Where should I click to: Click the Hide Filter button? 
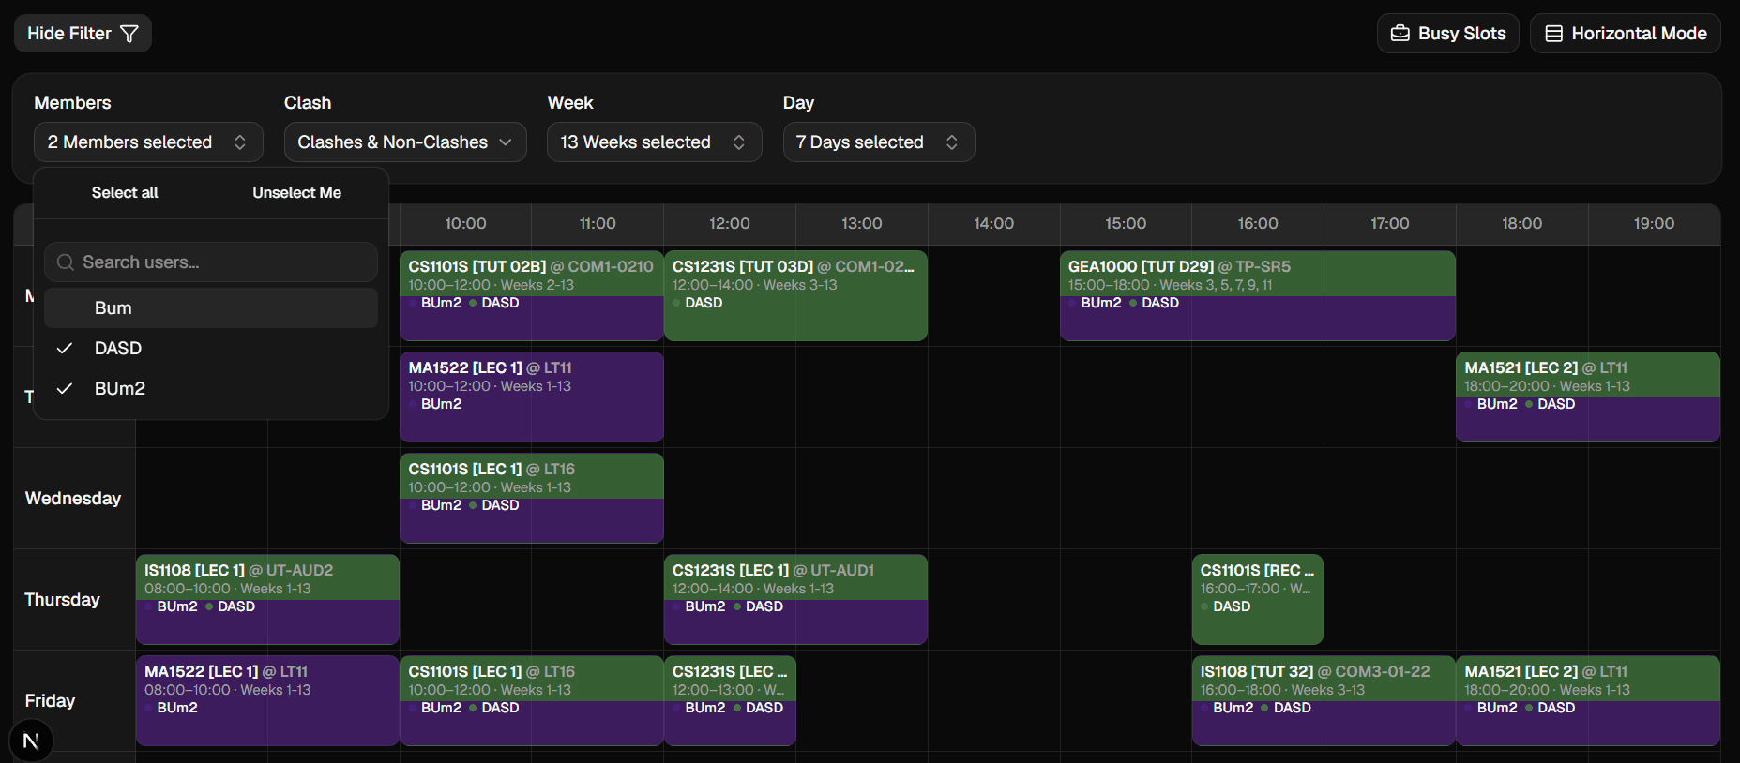click(x=83, y=34)
